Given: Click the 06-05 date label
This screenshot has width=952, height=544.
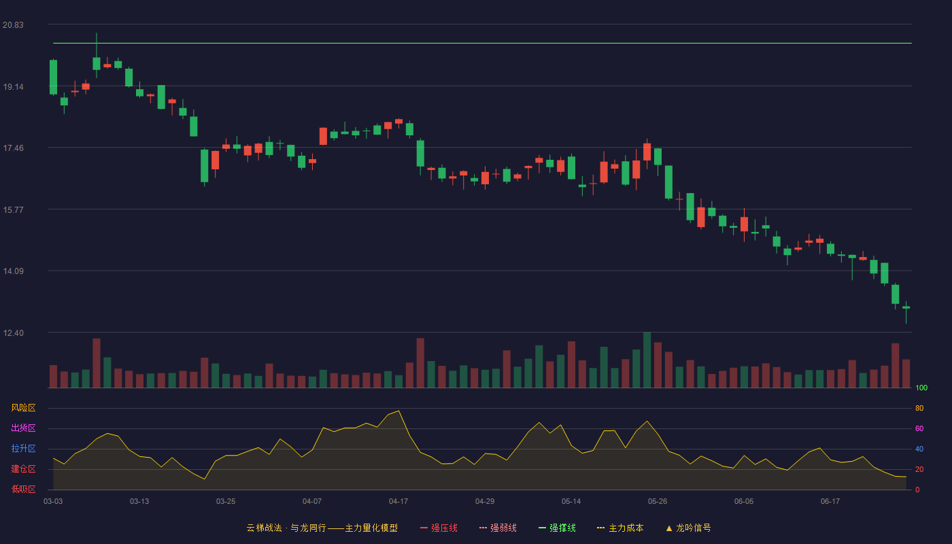Looking at the screenshot, I should [744, 501].
